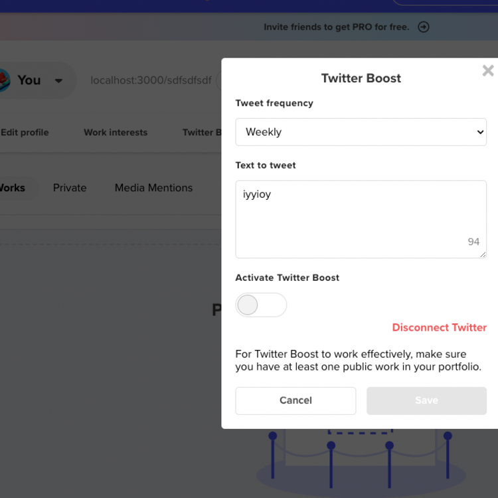
Task: Click the Disconnect Twitter link
Action: click(439, 327)
